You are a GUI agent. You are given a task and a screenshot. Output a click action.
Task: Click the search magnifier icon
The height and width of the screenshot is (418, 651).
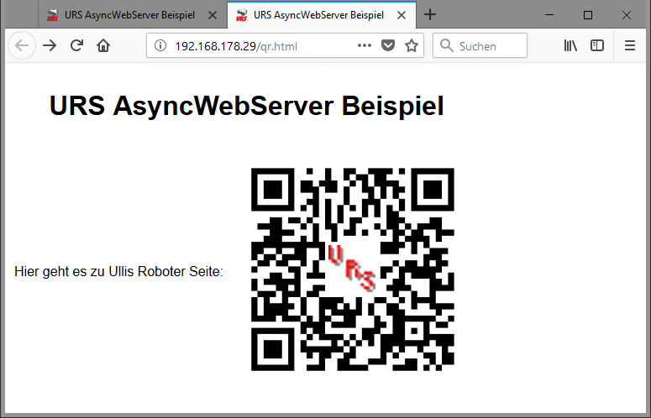pyautogui.click(x=447, y=45)
